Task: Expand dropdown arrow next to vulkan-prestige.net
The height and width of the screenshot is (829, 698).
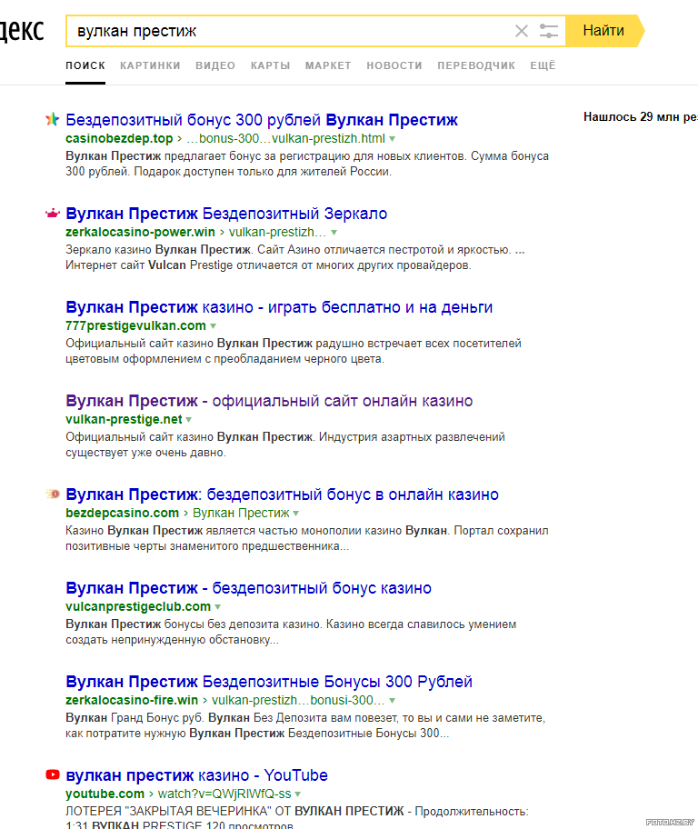Action: click(189, 420)
